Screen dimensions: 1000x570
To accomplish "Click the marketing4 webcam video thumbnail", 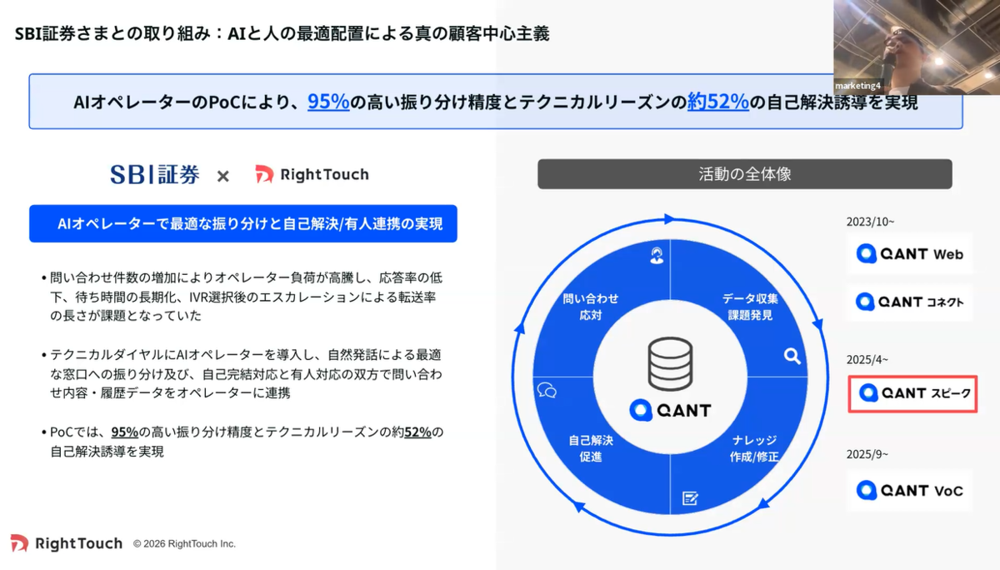I will (917, 47).
